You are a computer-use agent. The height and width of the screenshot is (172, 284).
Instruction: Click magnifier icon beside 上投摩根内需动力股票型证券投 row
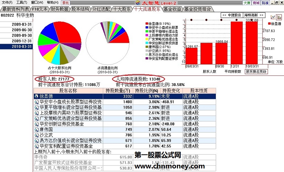coord(36,113)
